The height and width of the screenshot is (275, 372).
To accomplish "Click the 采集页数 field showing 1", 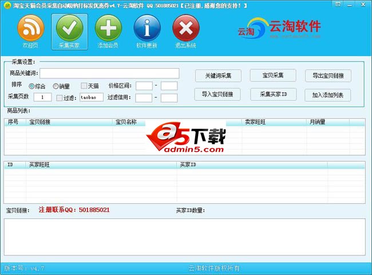I will pyautogui.click(x=43, y=97).
